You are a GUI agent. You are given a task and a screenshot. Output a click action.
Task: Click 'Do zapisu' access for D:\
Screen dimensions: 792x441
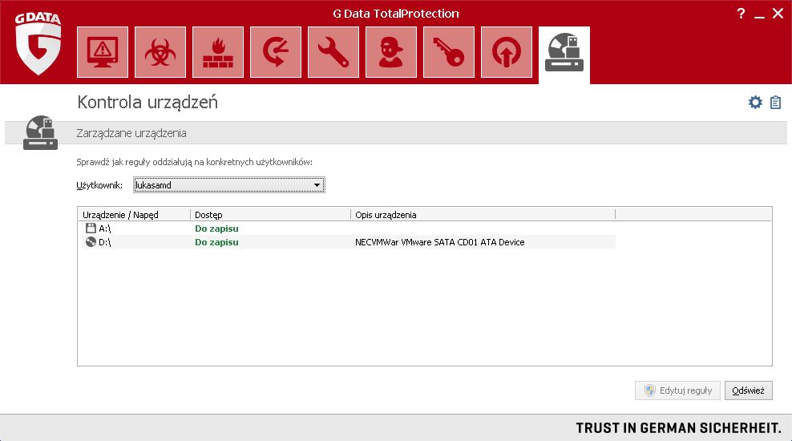[x=216, y=242]
